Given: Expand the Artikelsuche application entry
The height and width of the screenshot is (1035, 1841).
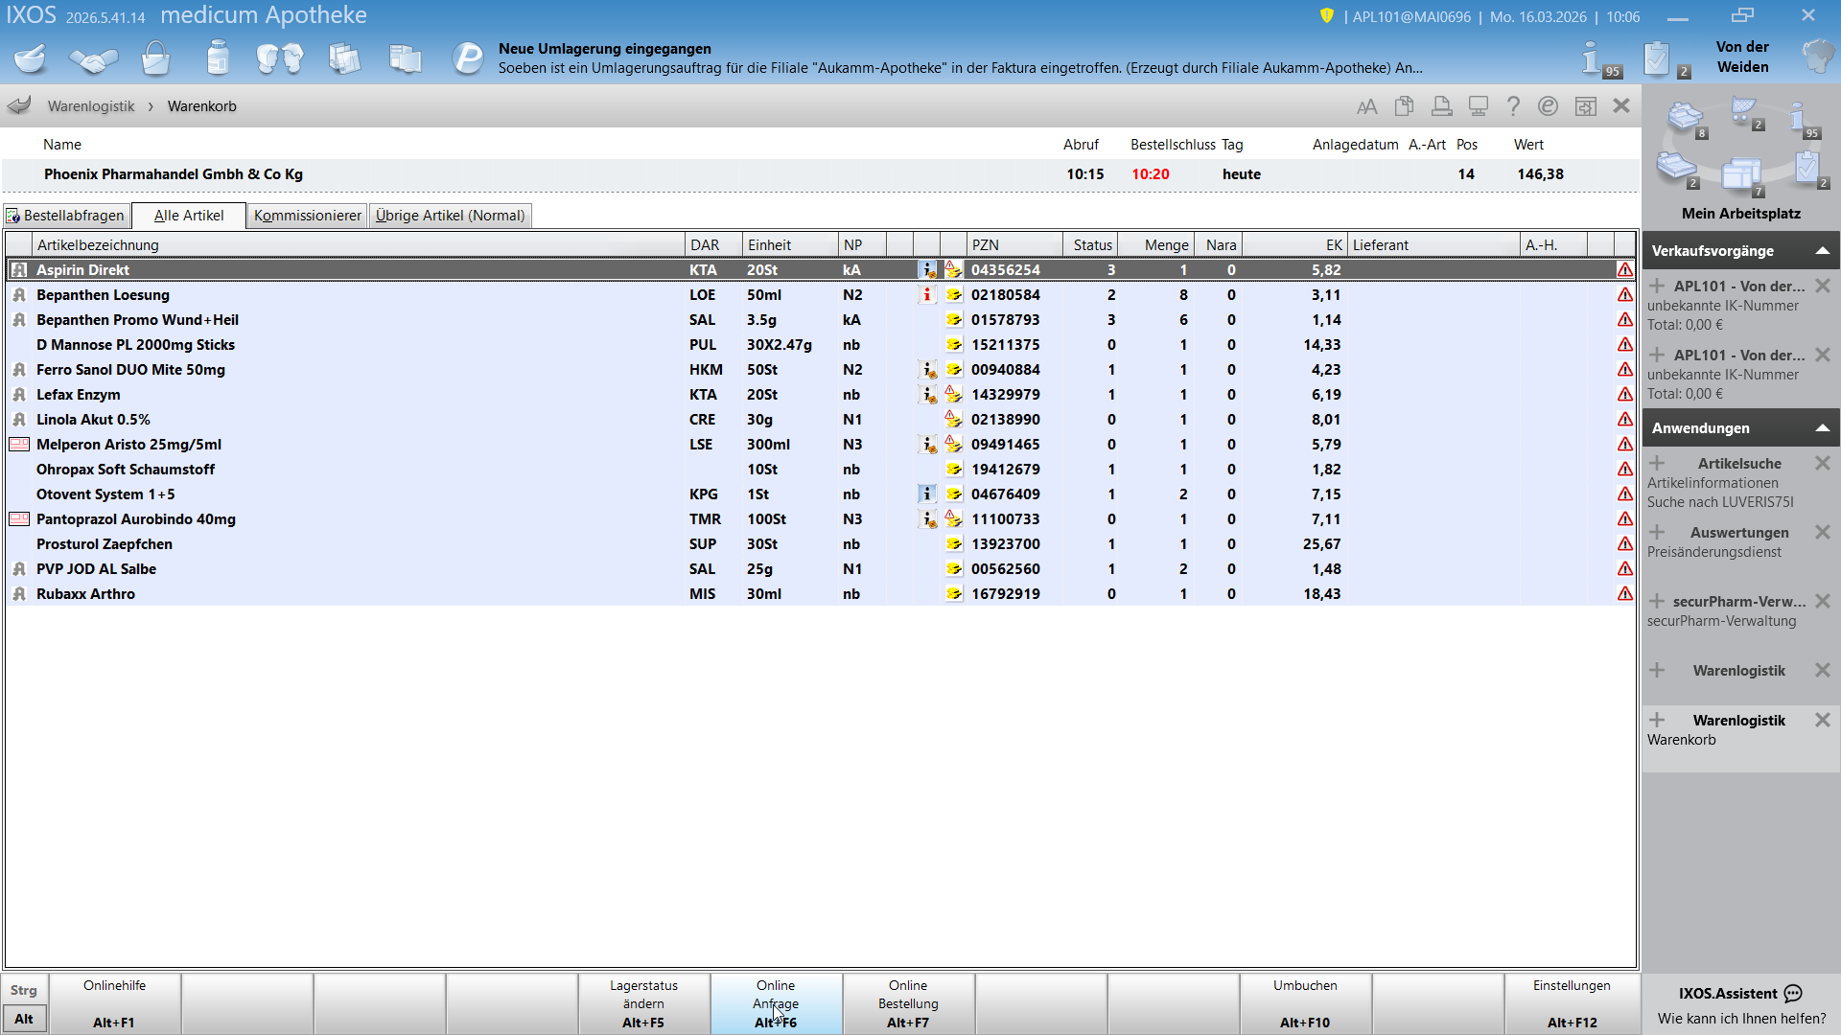Looking at the screenshot, I should (x=1657, y=464).
